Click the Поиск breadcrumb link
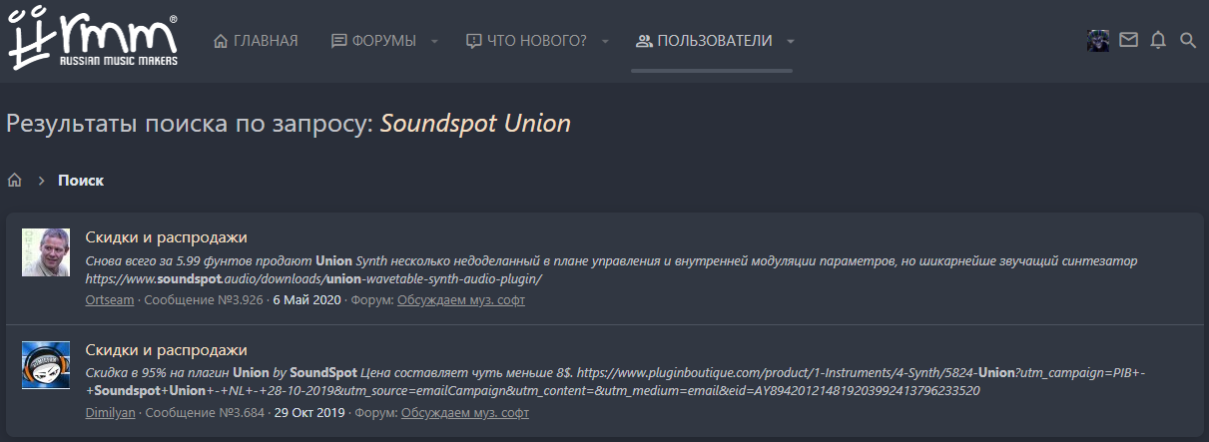The height and width of the screenshot is (442, 1209). 81,181
